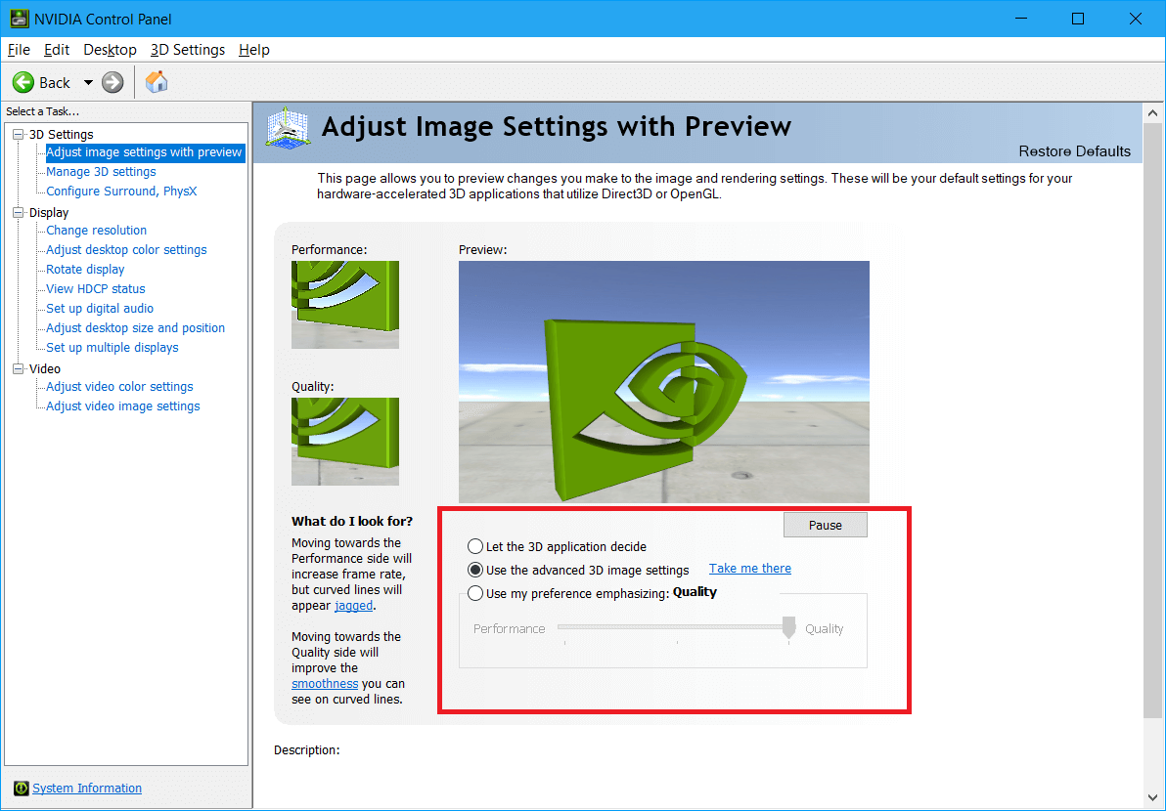Click the Forward arrow icon in toolbar
This screenshot has height=811, width=1166.
click(112, 83)
